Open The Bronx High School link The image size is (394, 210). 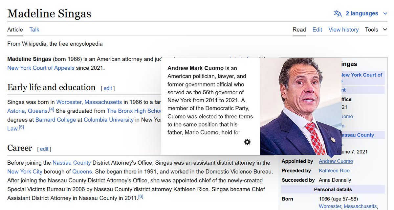click(x=134, y=111)
